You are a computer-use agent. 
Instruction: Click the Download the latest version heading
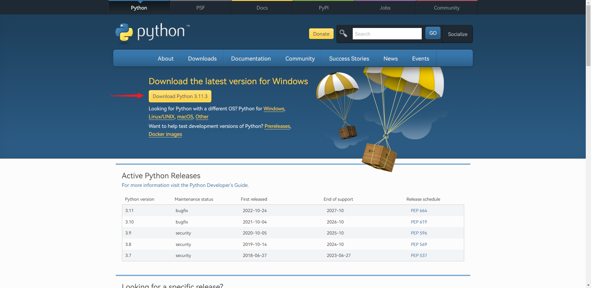pos(228,81)
